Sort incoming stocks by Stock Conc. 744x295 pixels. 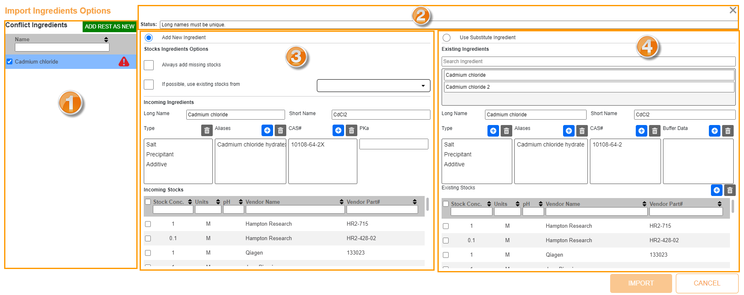click(190, 202)
